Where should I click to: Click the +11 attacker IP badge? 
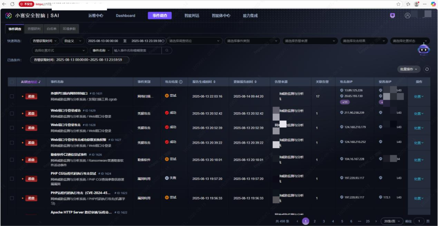pos(345,102)
